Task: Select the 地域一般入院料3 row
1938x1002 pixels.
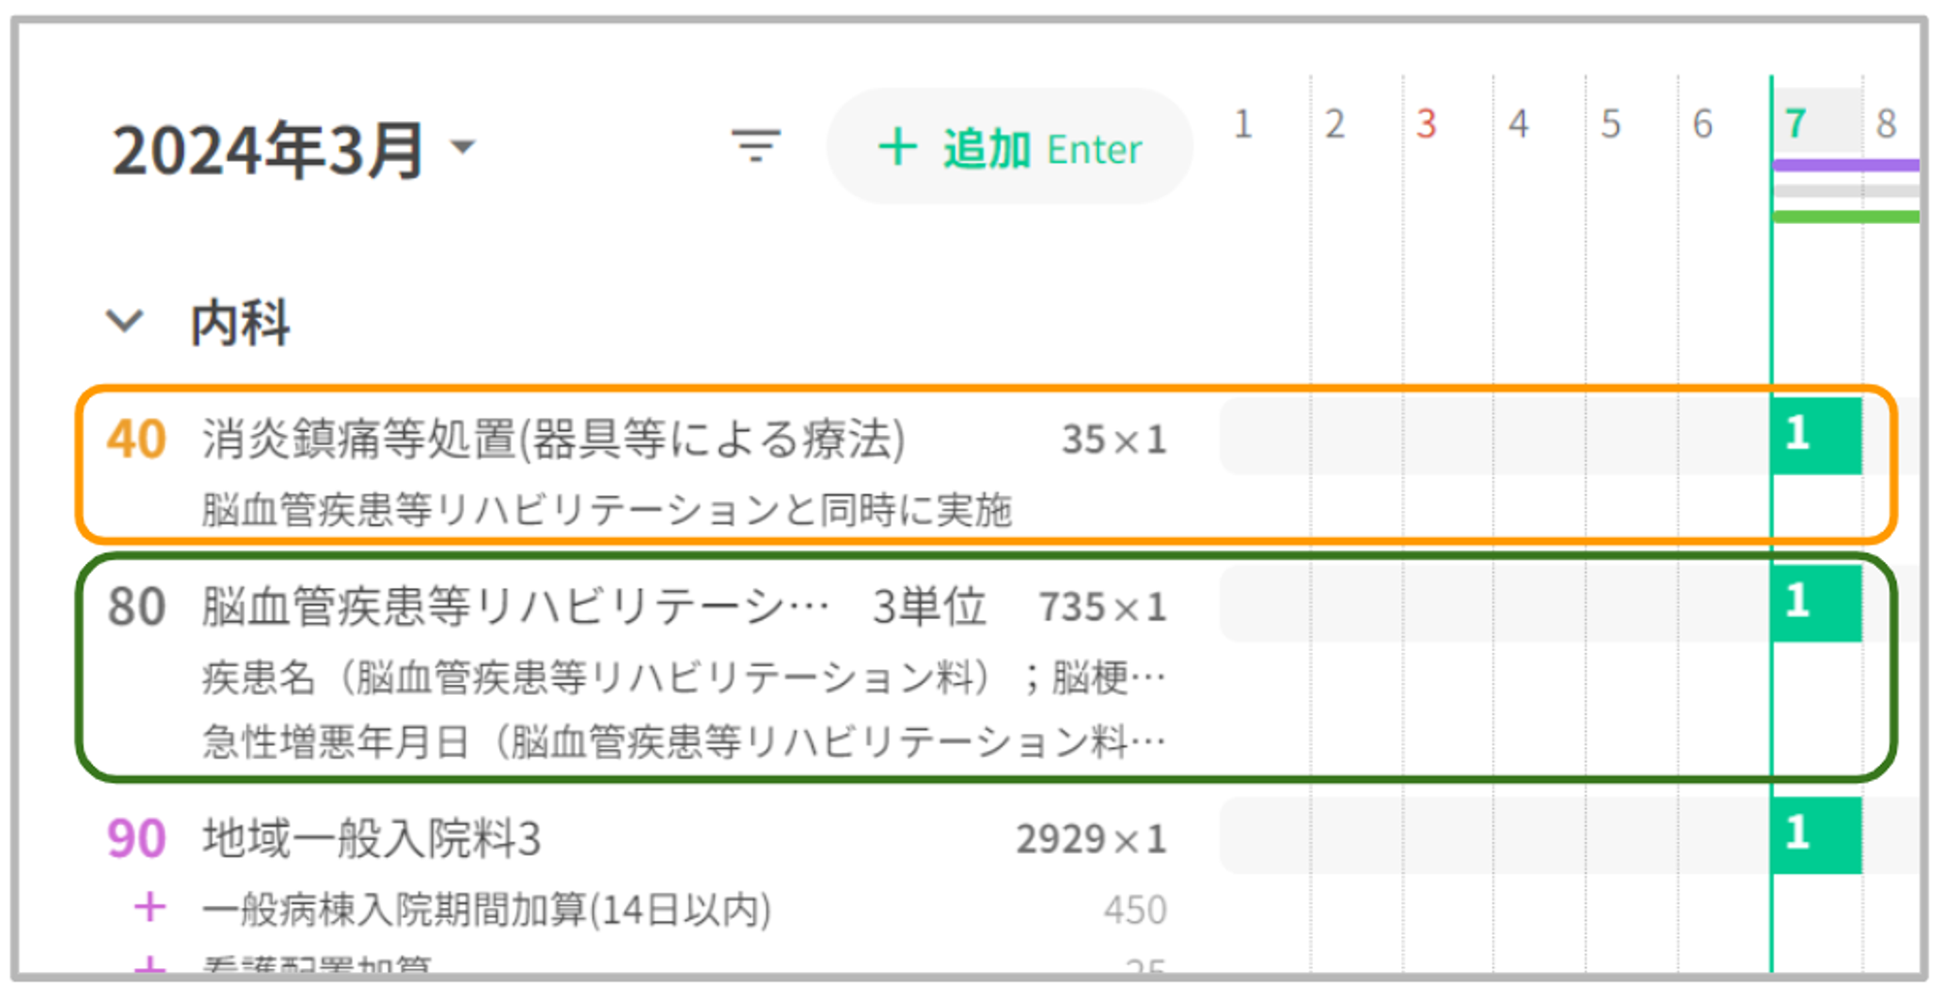Action: pos(371,838)
